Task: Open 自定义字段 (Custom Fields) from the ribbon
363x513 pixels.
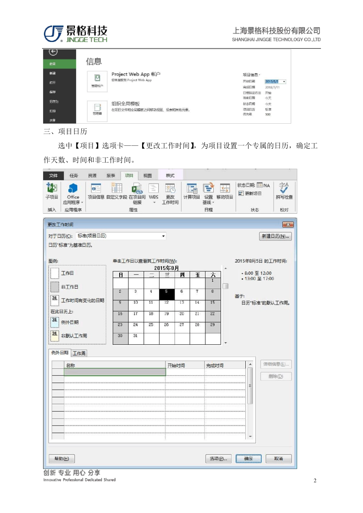Action: [117, 191]
